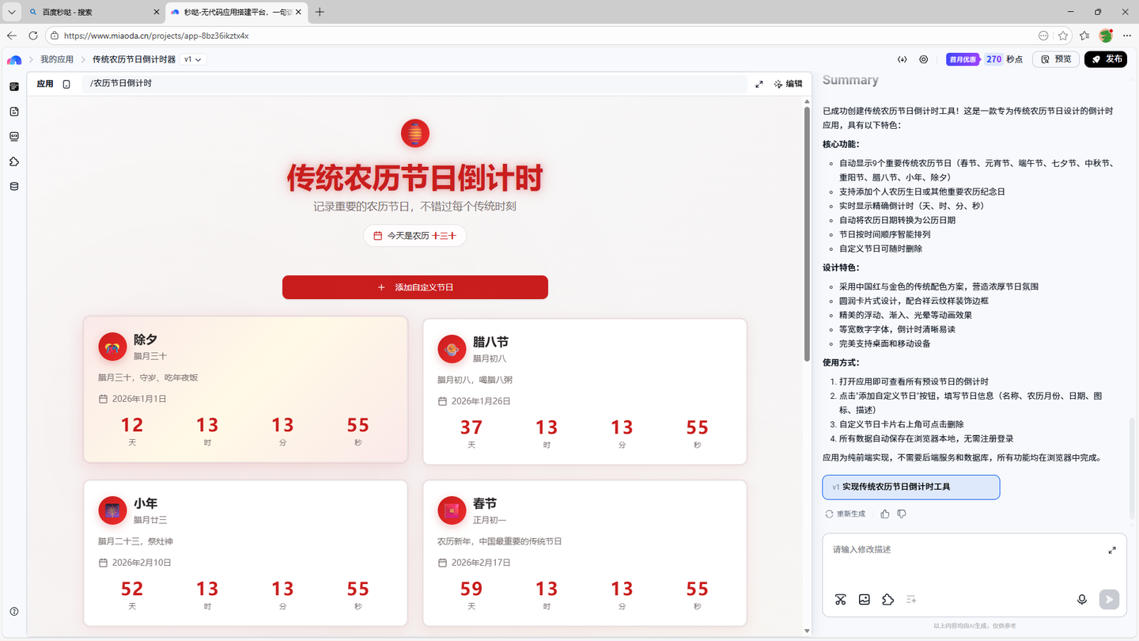1139x641 pixels.
Task: Click the purple 首月优惠 promotion badge
Action: (x=962, y=59)
